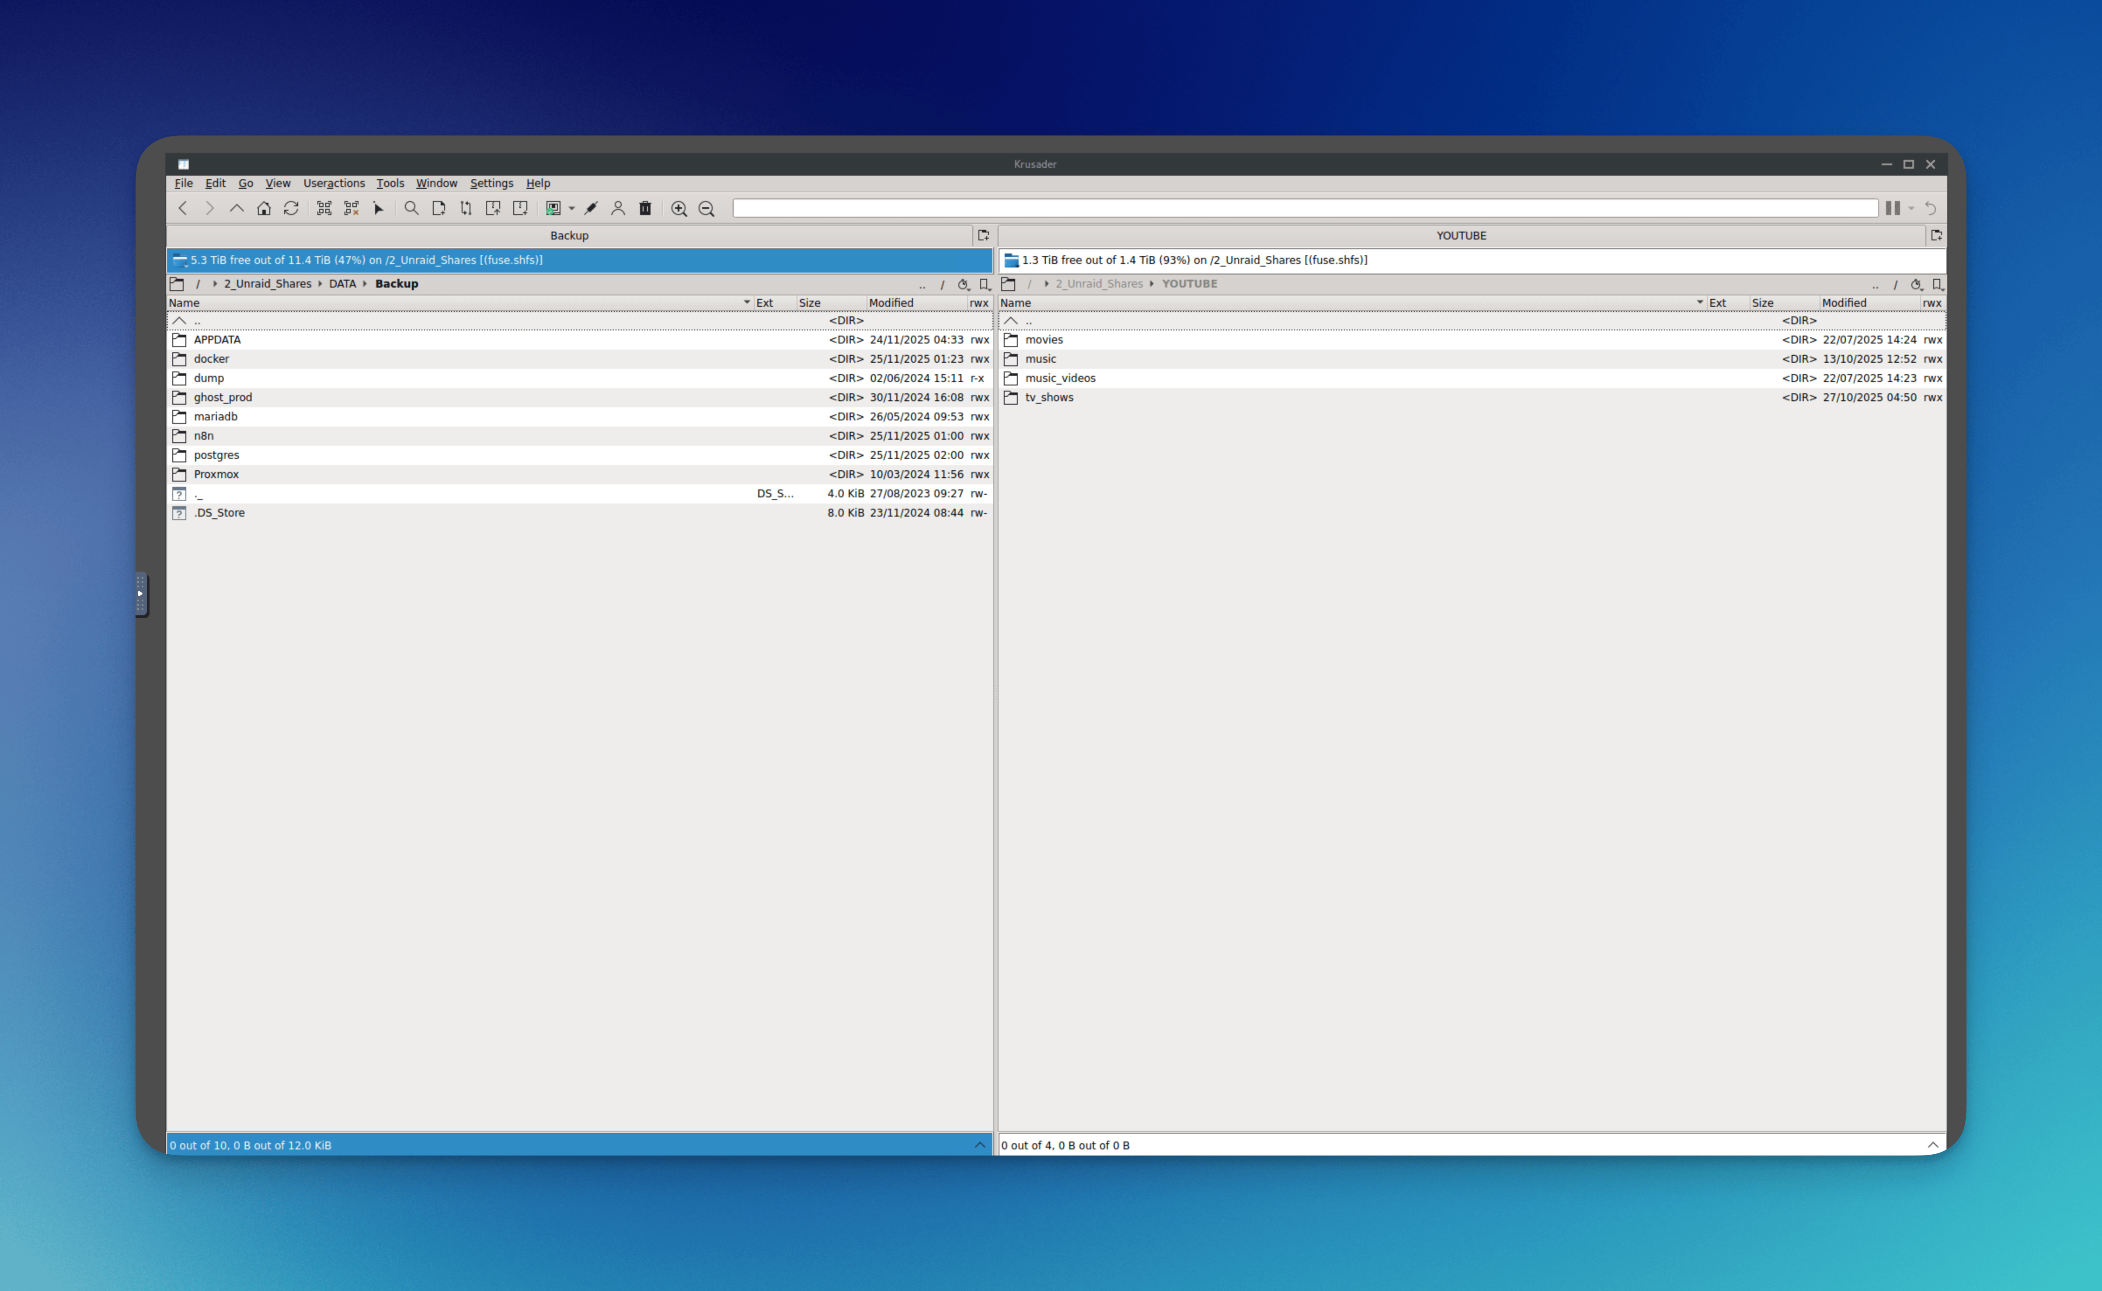The image size is (2102, 1291).
Task: Open the Mount dropdown arrow in toolbar
Action: tap(572, 208)
